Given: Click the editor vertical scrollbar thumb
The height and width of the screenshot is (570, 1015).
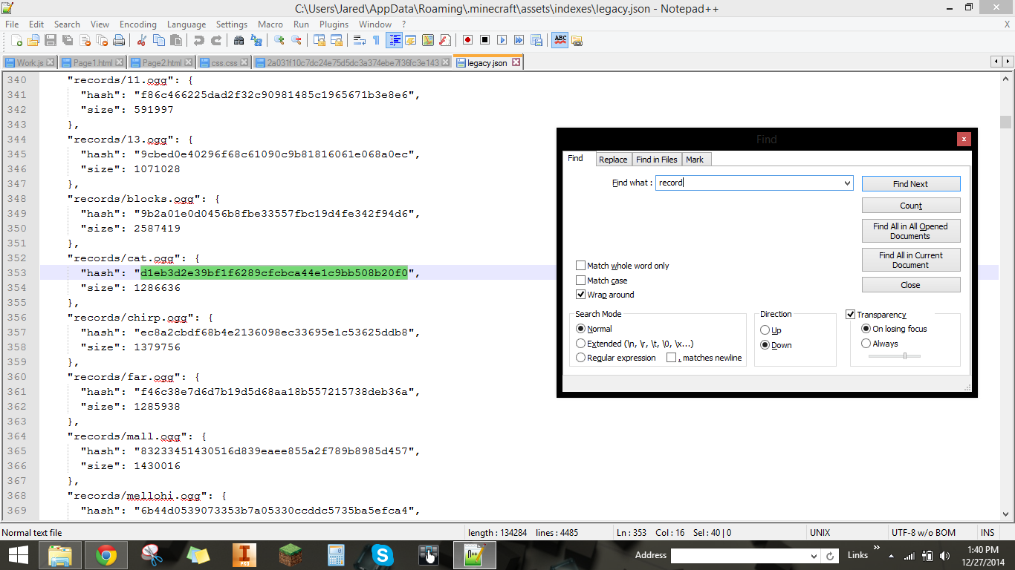Looking at the screenshot, I should 1005,122.
